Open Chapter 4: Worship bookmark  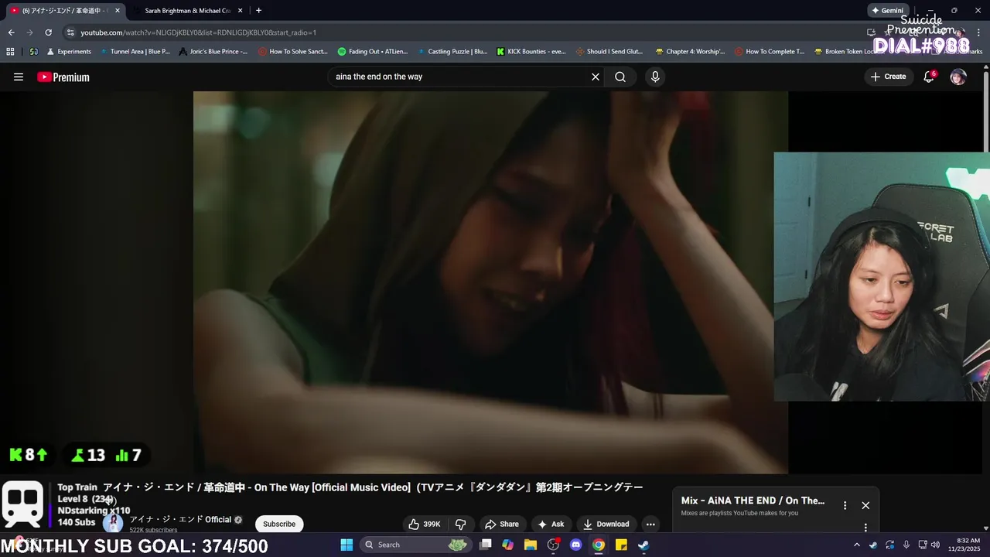click(x=690, y=52)
